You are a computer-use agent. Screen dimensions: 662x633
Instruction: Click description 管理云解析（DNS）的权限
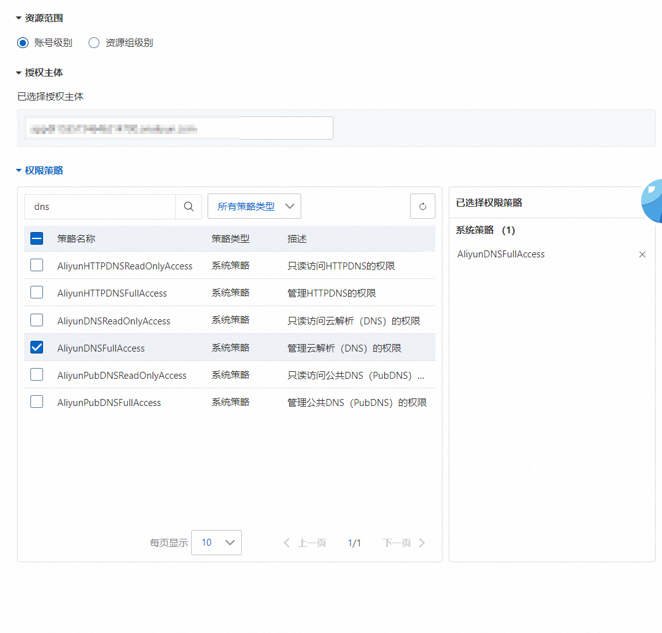coord(344,348)
